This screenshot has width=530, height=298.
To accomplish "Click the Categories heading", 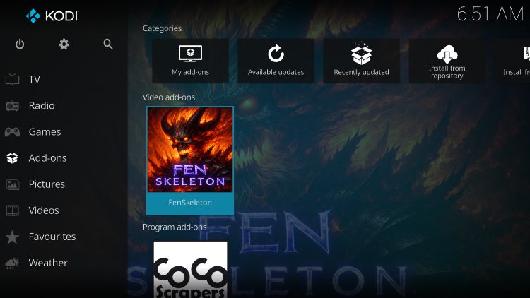I will point(162,28).
